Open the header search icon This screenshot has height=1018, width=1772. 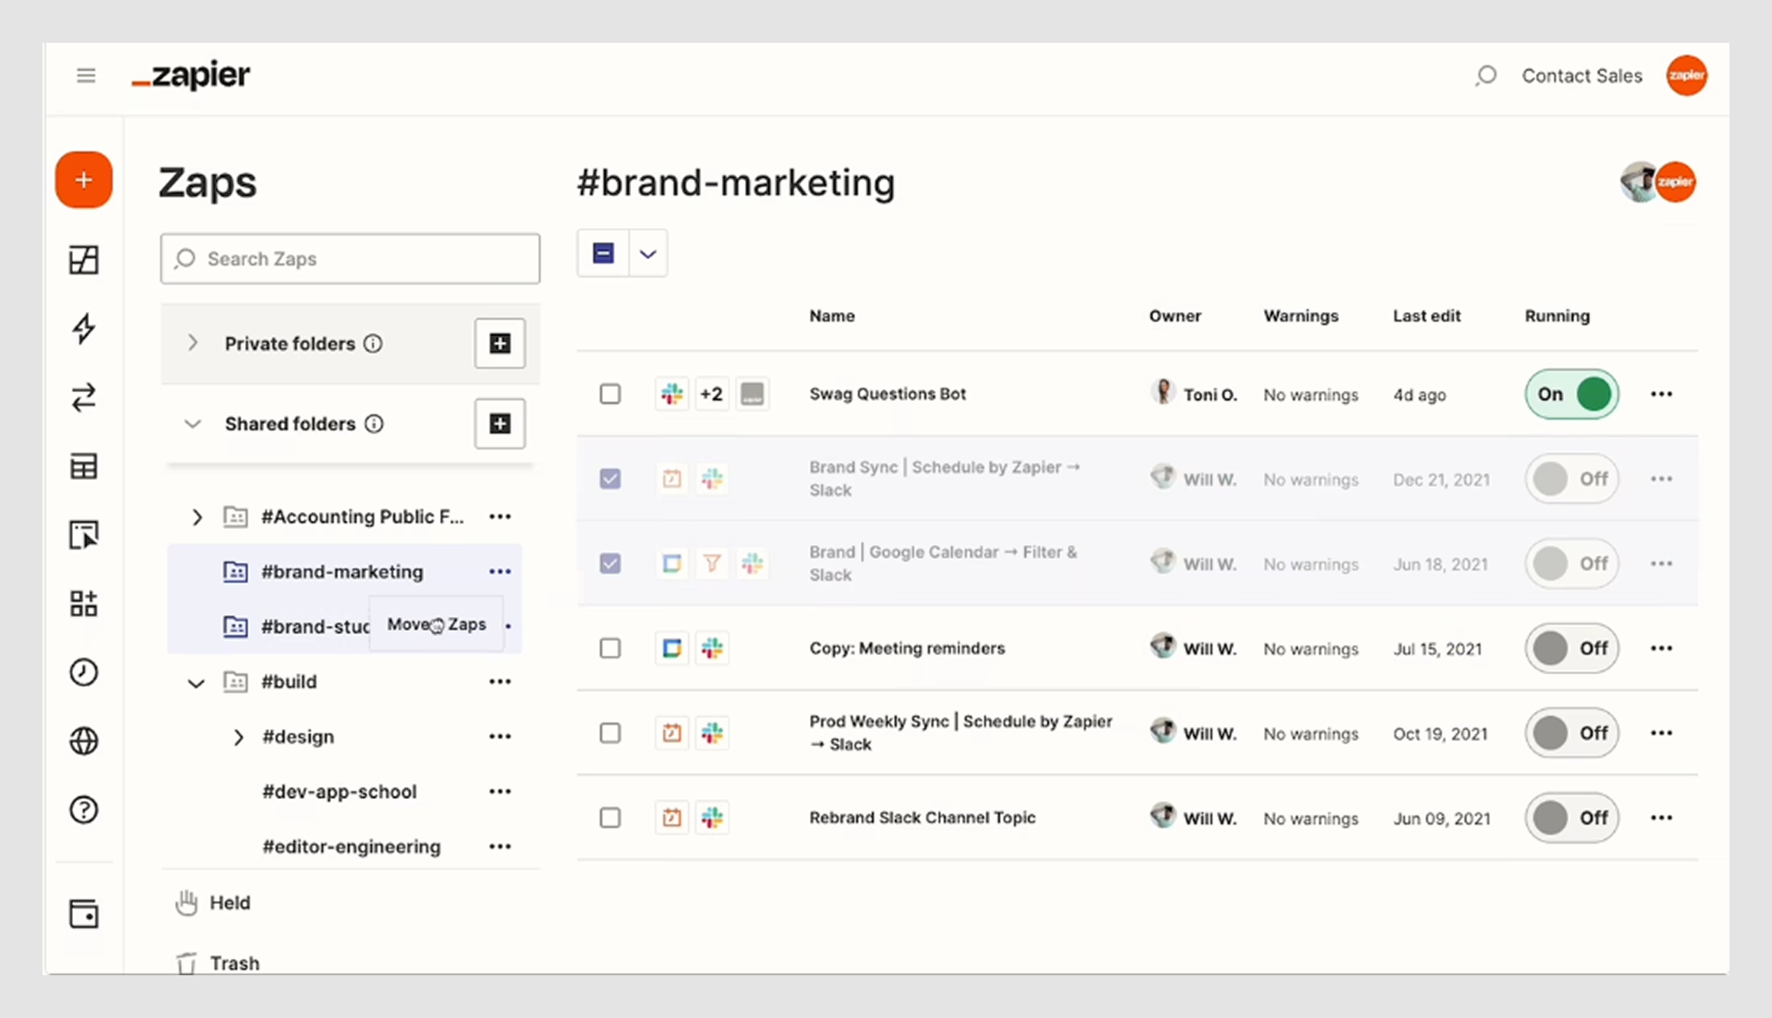point(1485,75)
